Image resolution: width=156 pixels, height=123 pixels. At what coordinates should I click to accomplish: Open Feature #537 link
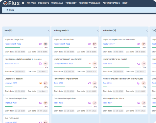(109, 44)
